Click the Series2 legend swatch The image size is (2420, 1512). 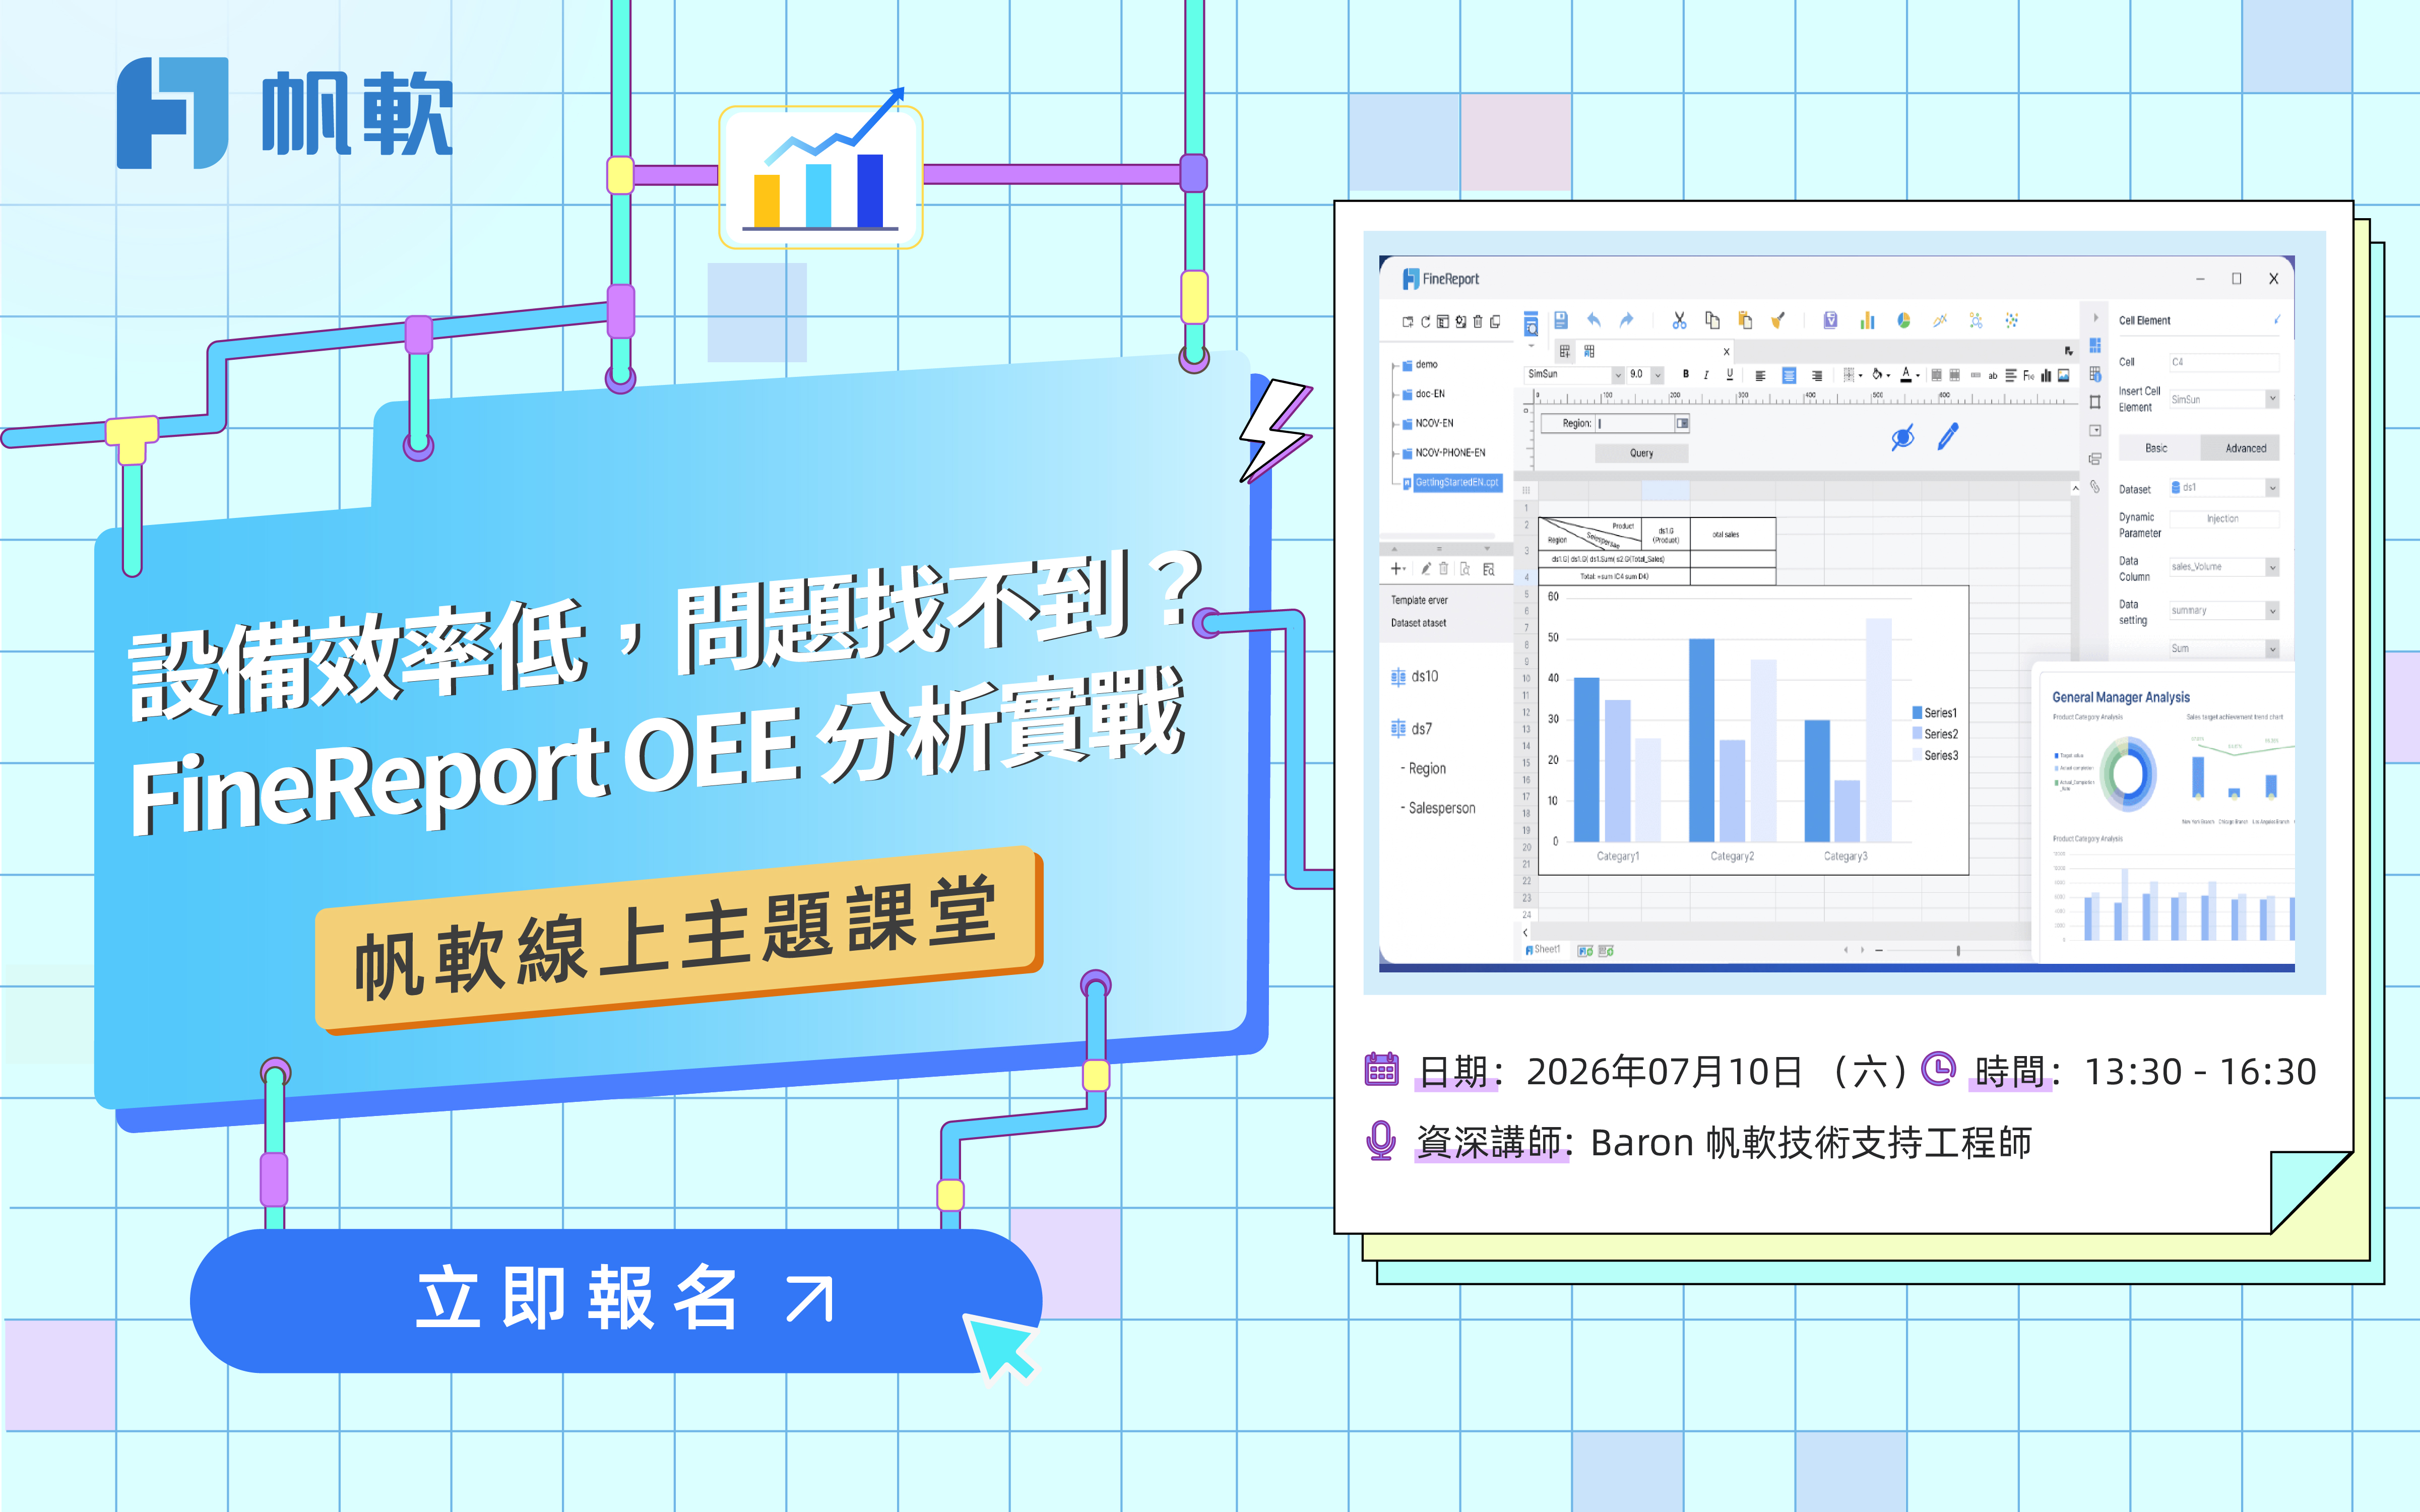(x=1917, y=734)
